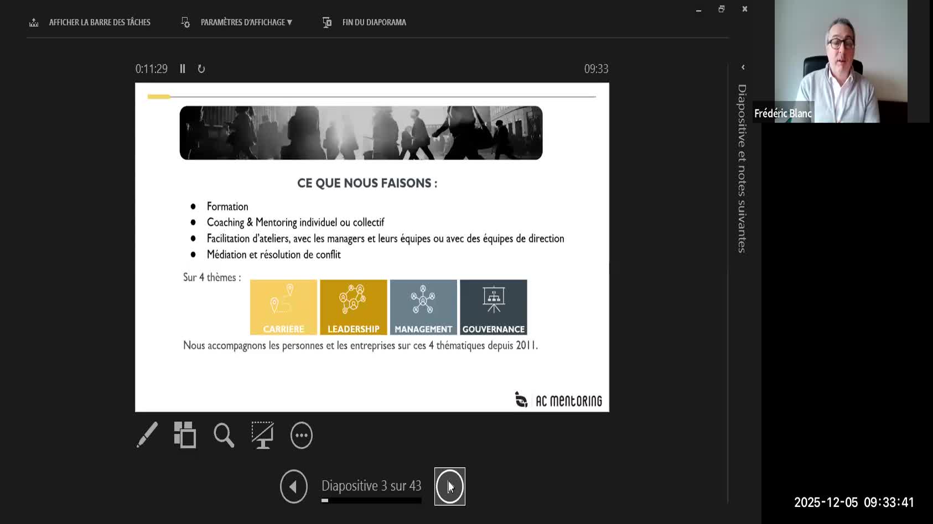
Task: Go to the previous slide arrow
Action: [293, 486]
